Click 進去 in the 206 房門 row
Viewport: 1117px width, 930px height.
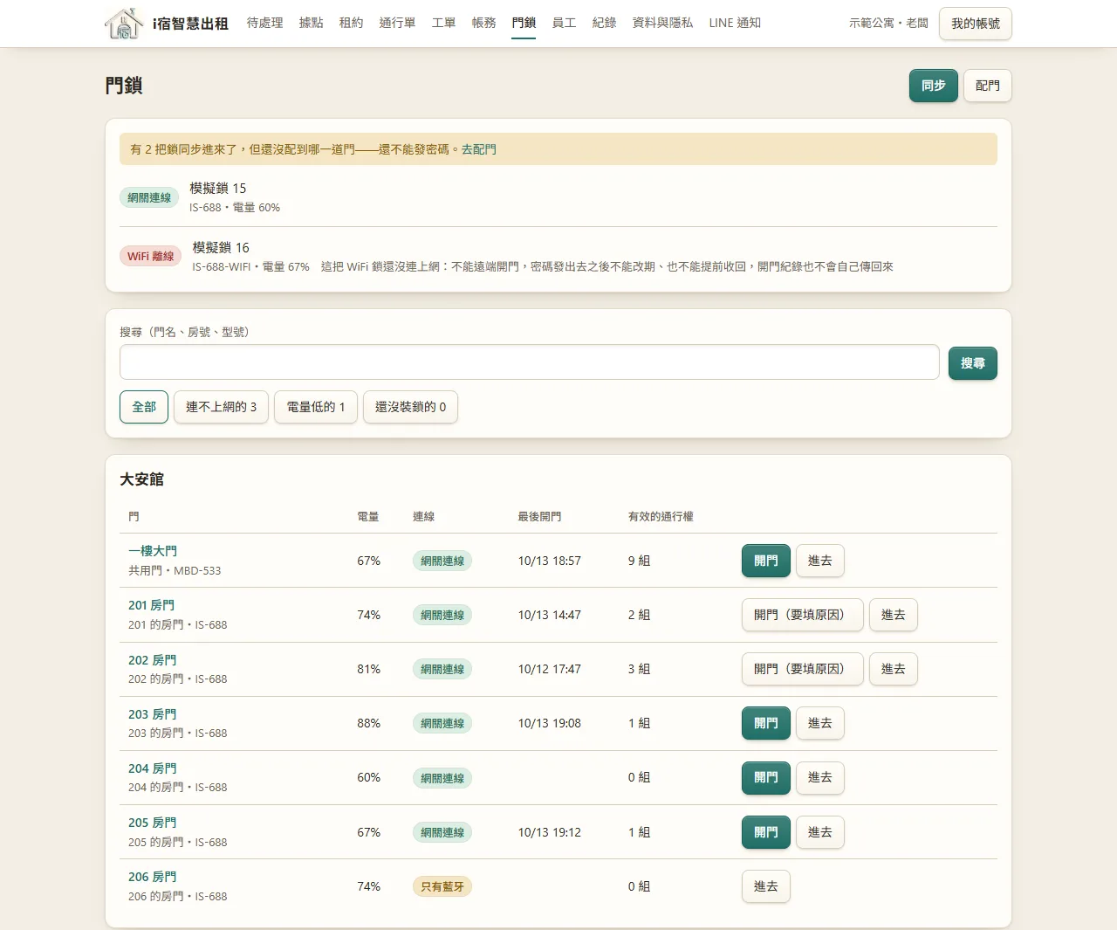click(766, 886)
